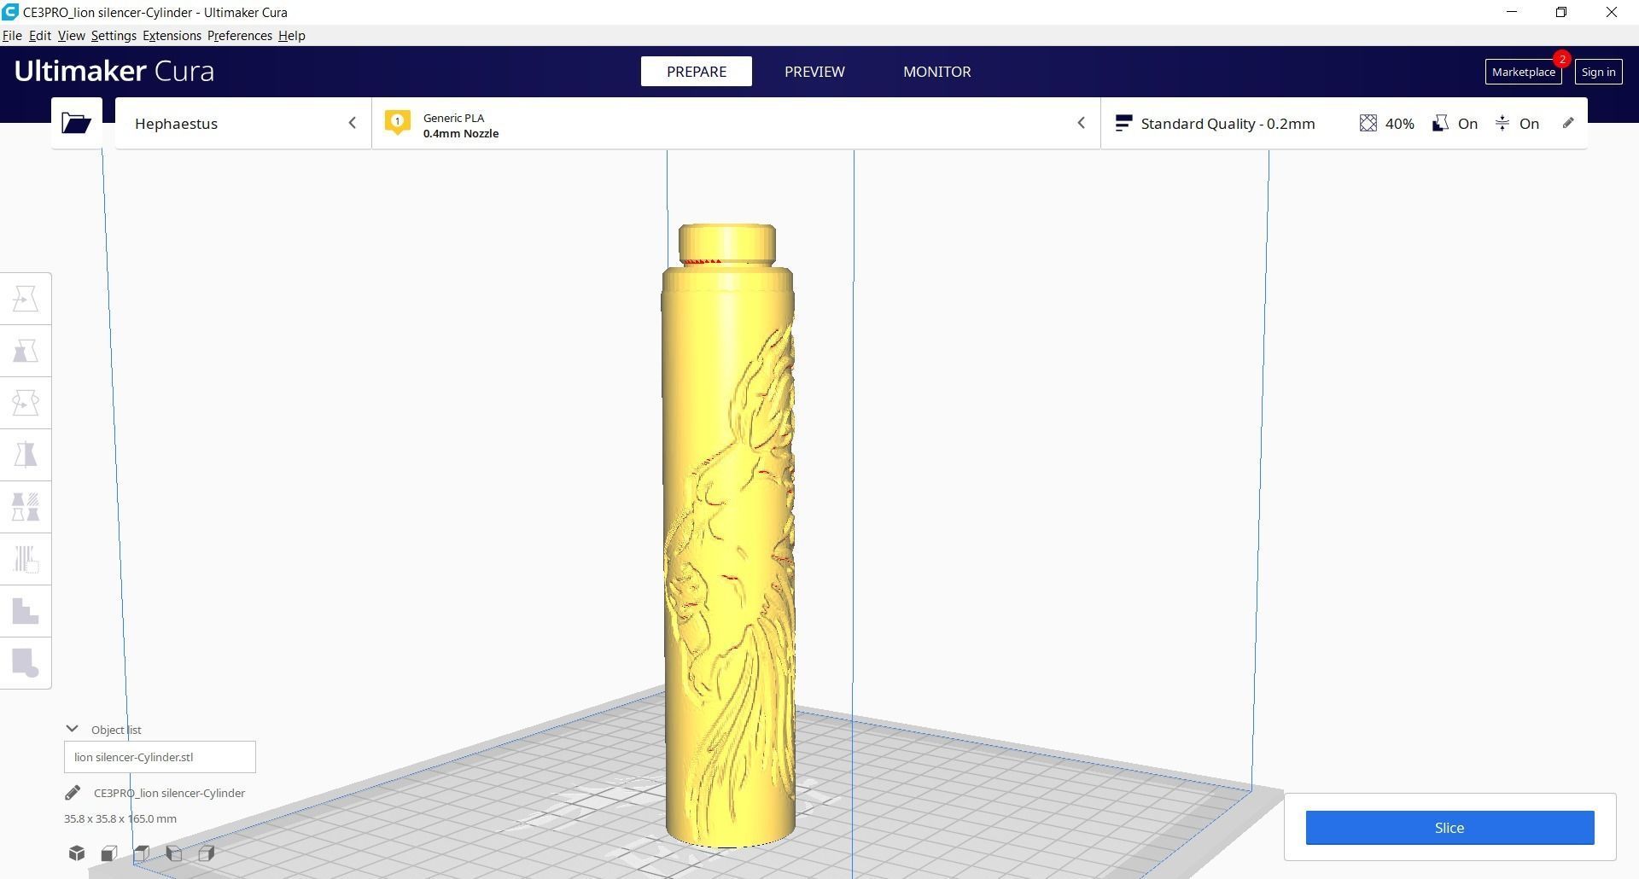Click the Sign in button
The height and width of the screenshot is (879, 1639).
(x=1598, y=73)
